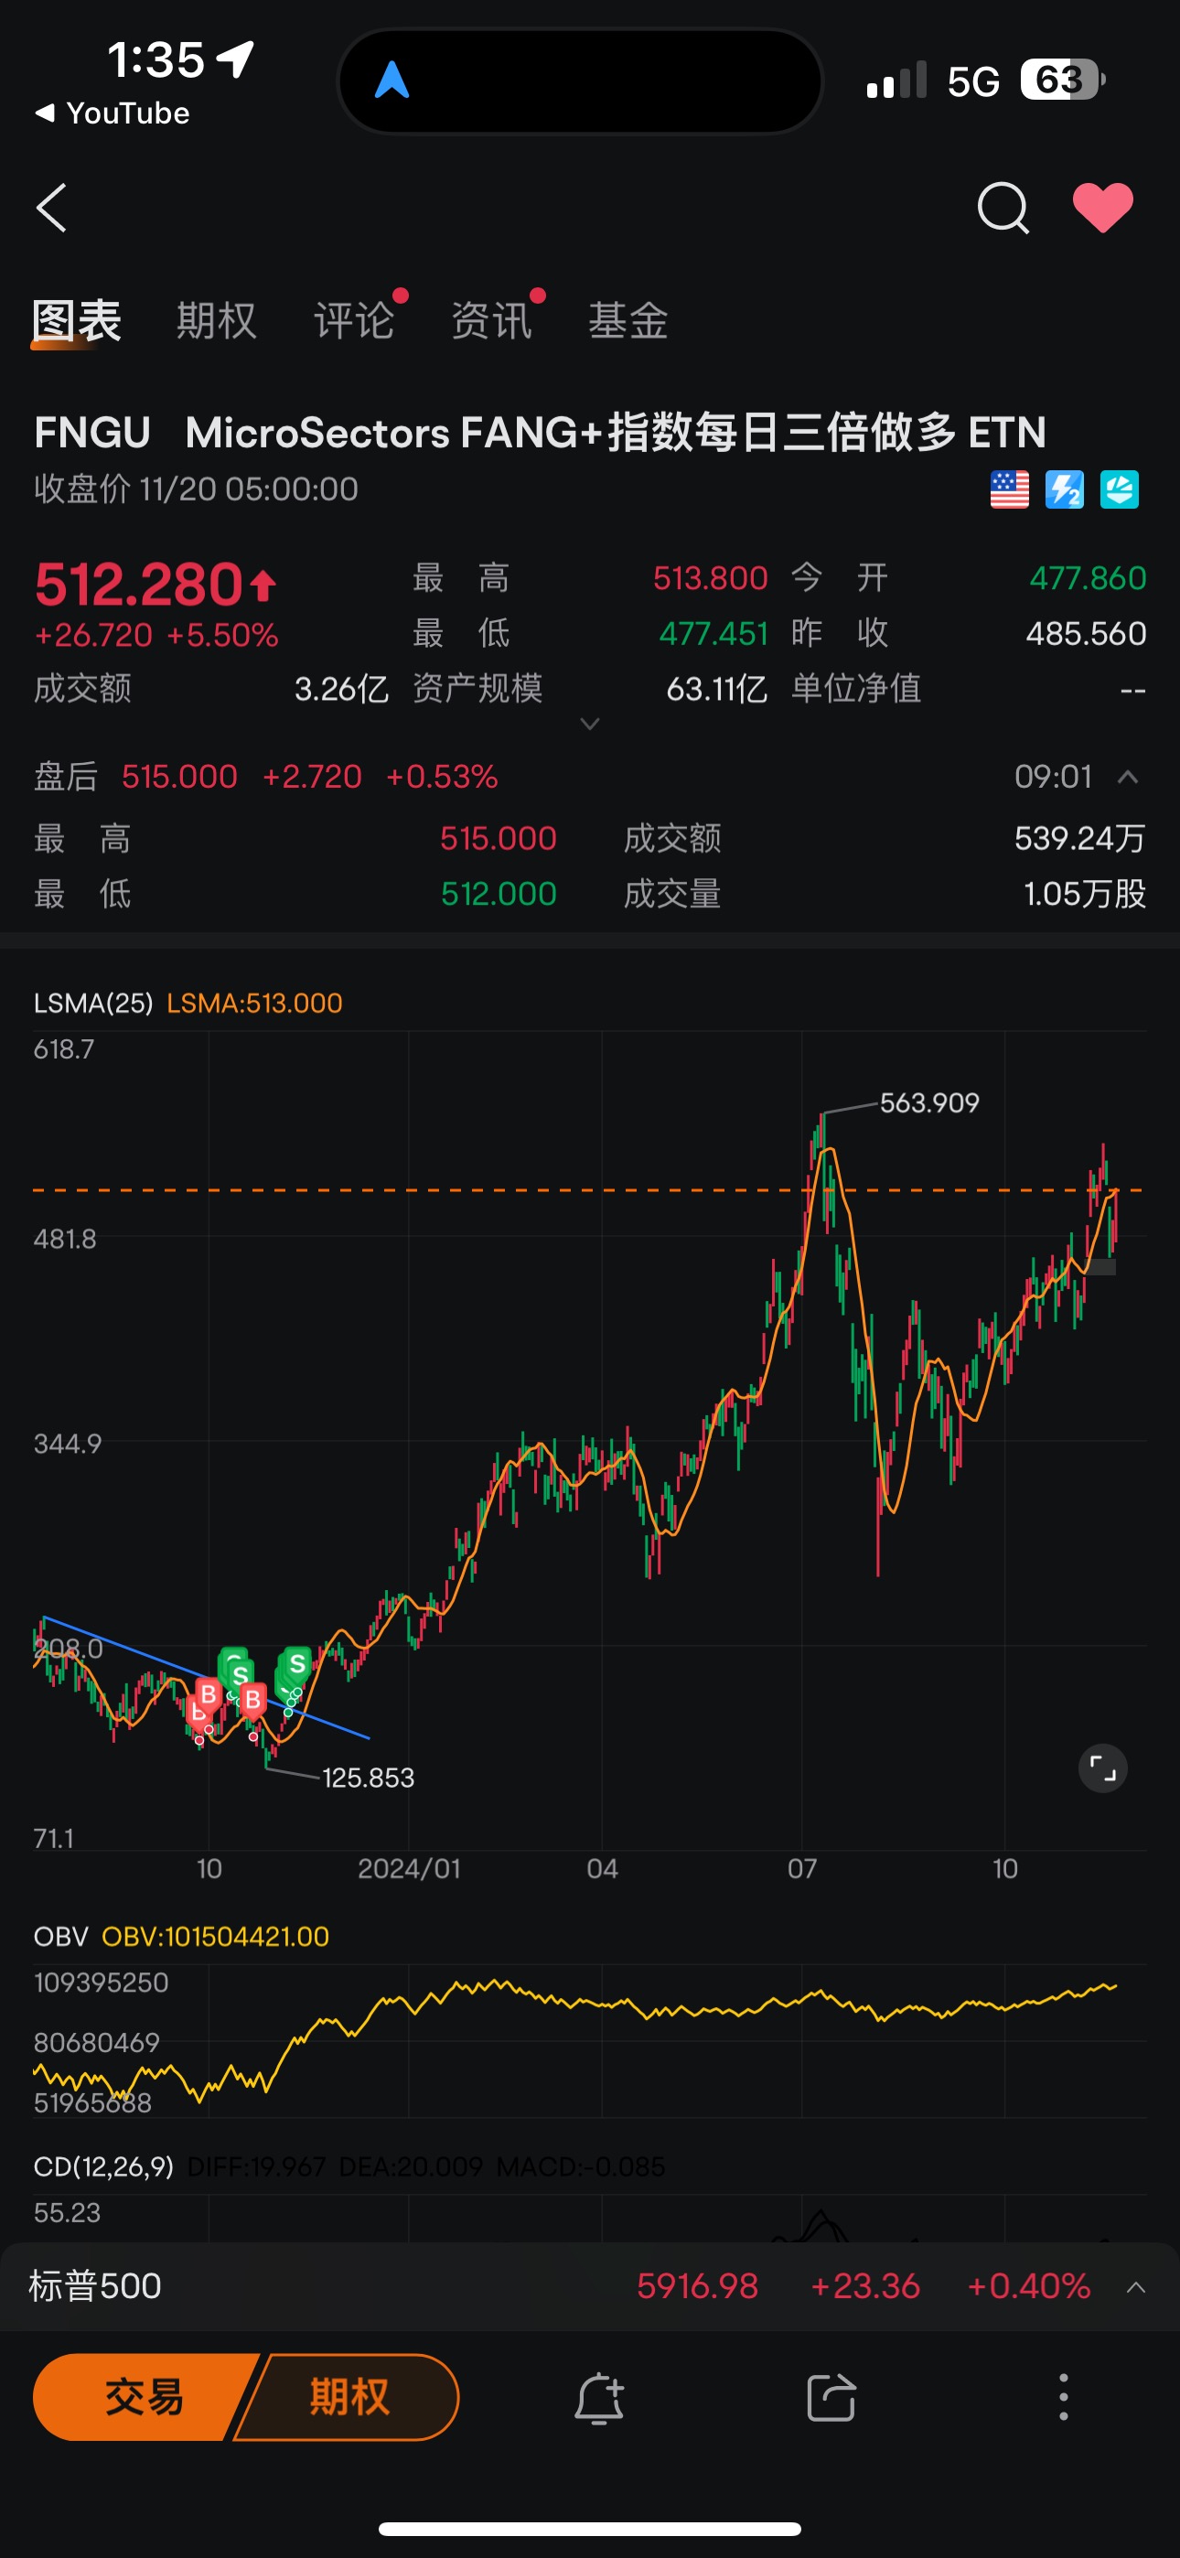This screenshot has height=2558, width=1180.
Task: Expand the index bar with up chevron
Action: click(x=1136, y=2287)
